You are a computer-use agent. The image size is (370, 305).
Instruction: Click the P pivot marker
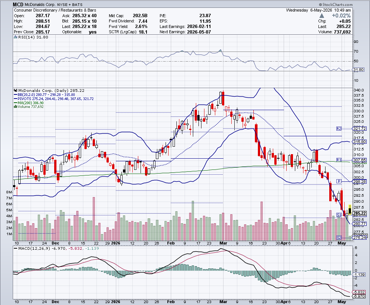click(x=339, y=181)
